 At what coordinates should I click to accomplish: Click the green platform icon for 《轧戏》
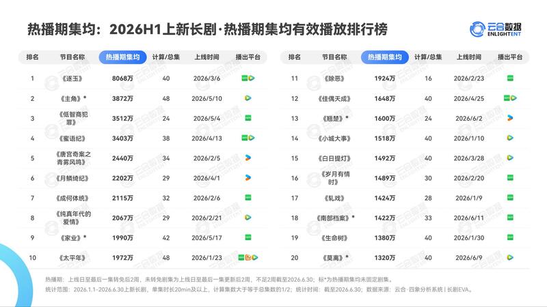(510, 198)
